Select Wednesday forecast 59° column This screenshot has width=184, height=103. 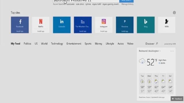(x=149, y=84)
